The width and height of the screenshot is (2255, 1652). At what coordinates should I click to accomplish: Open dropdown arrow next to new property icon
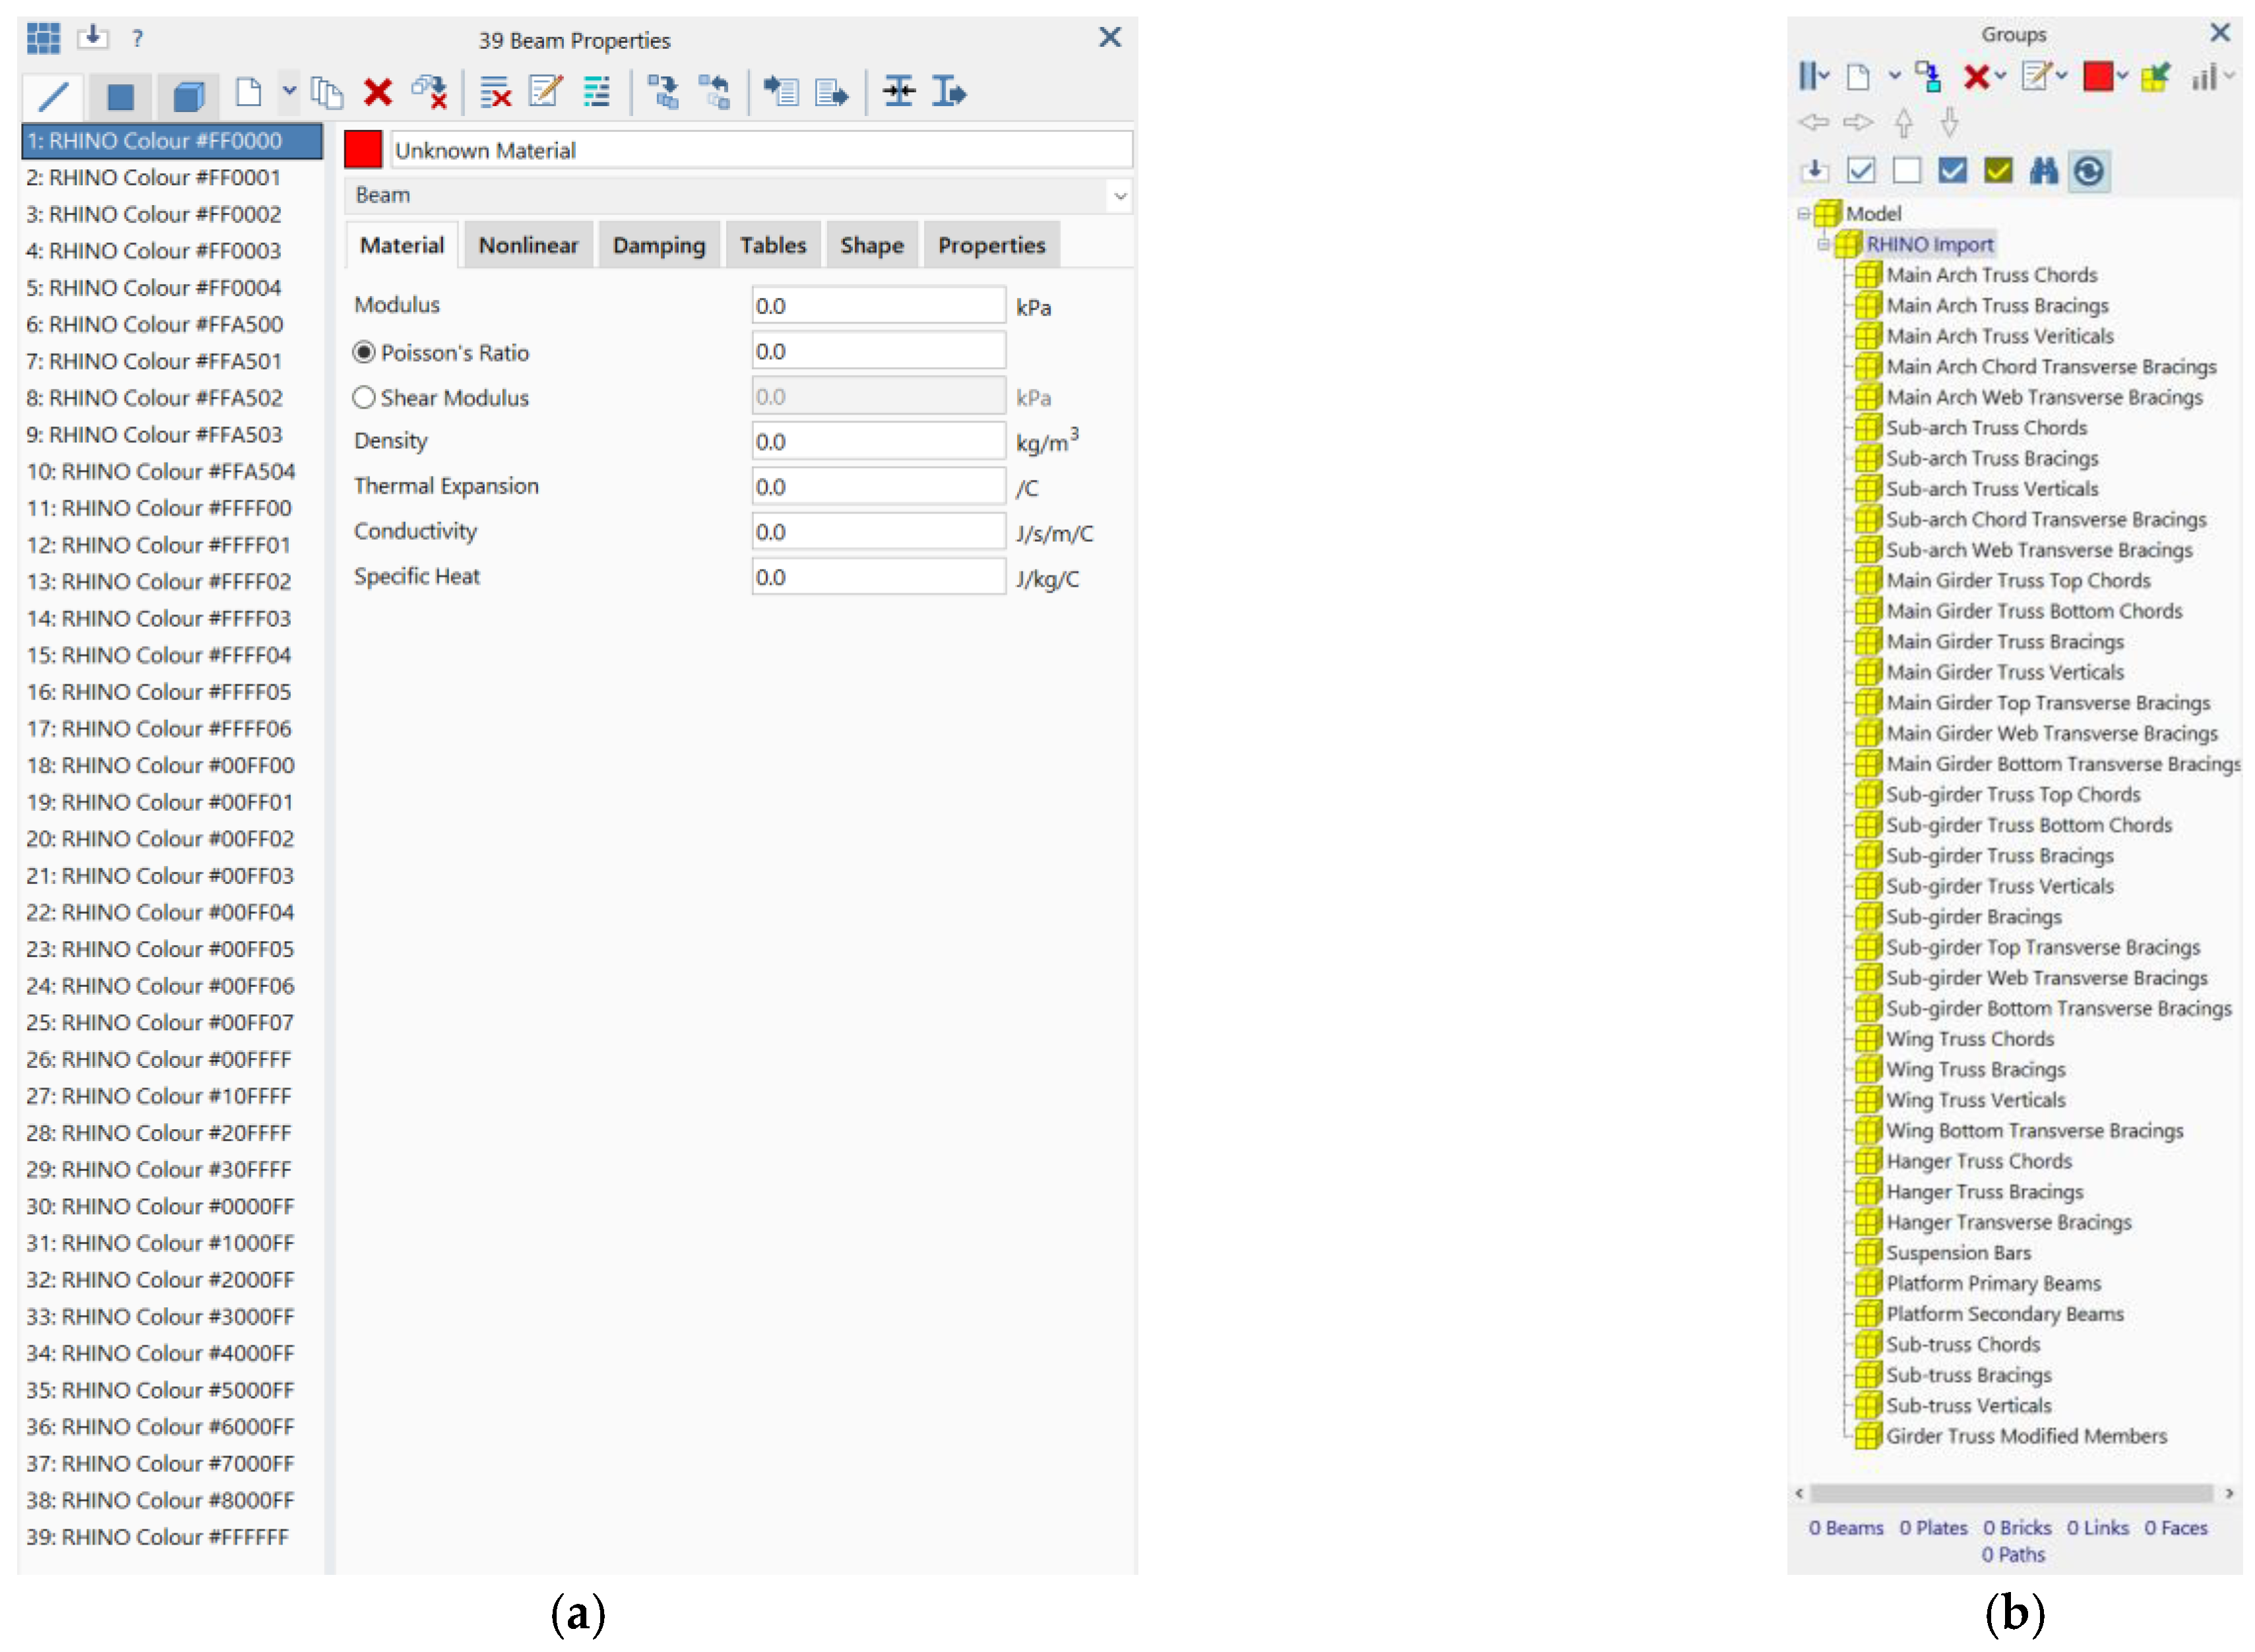coord(289,91)
